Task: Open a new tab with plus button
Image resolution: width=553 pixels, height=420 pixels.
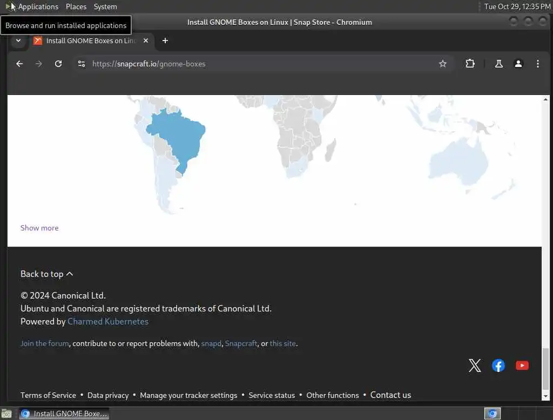Action: pos(165,40)
